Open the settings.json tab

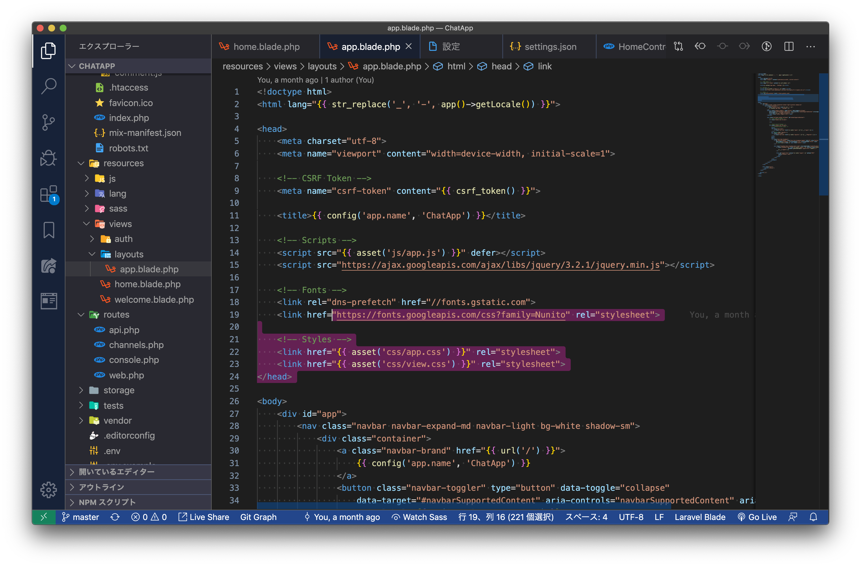coord(550,46)
